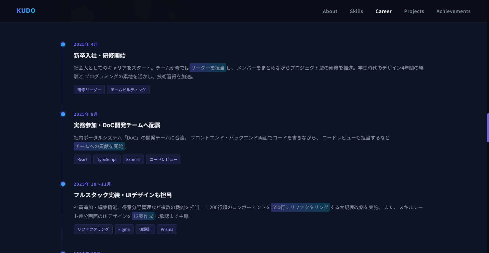Click the Figma tag chip
This screenshot has width=489, height=253.
[x=124, y=229]
